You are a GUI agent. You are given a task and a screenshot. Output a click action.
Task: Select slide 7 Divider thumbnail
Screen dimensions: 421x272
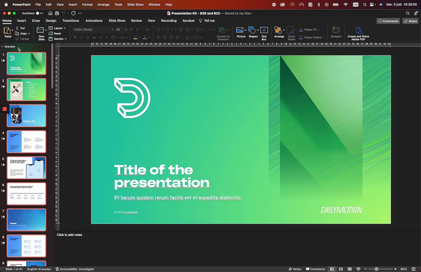pyautogui.click(x=26, y=219)
